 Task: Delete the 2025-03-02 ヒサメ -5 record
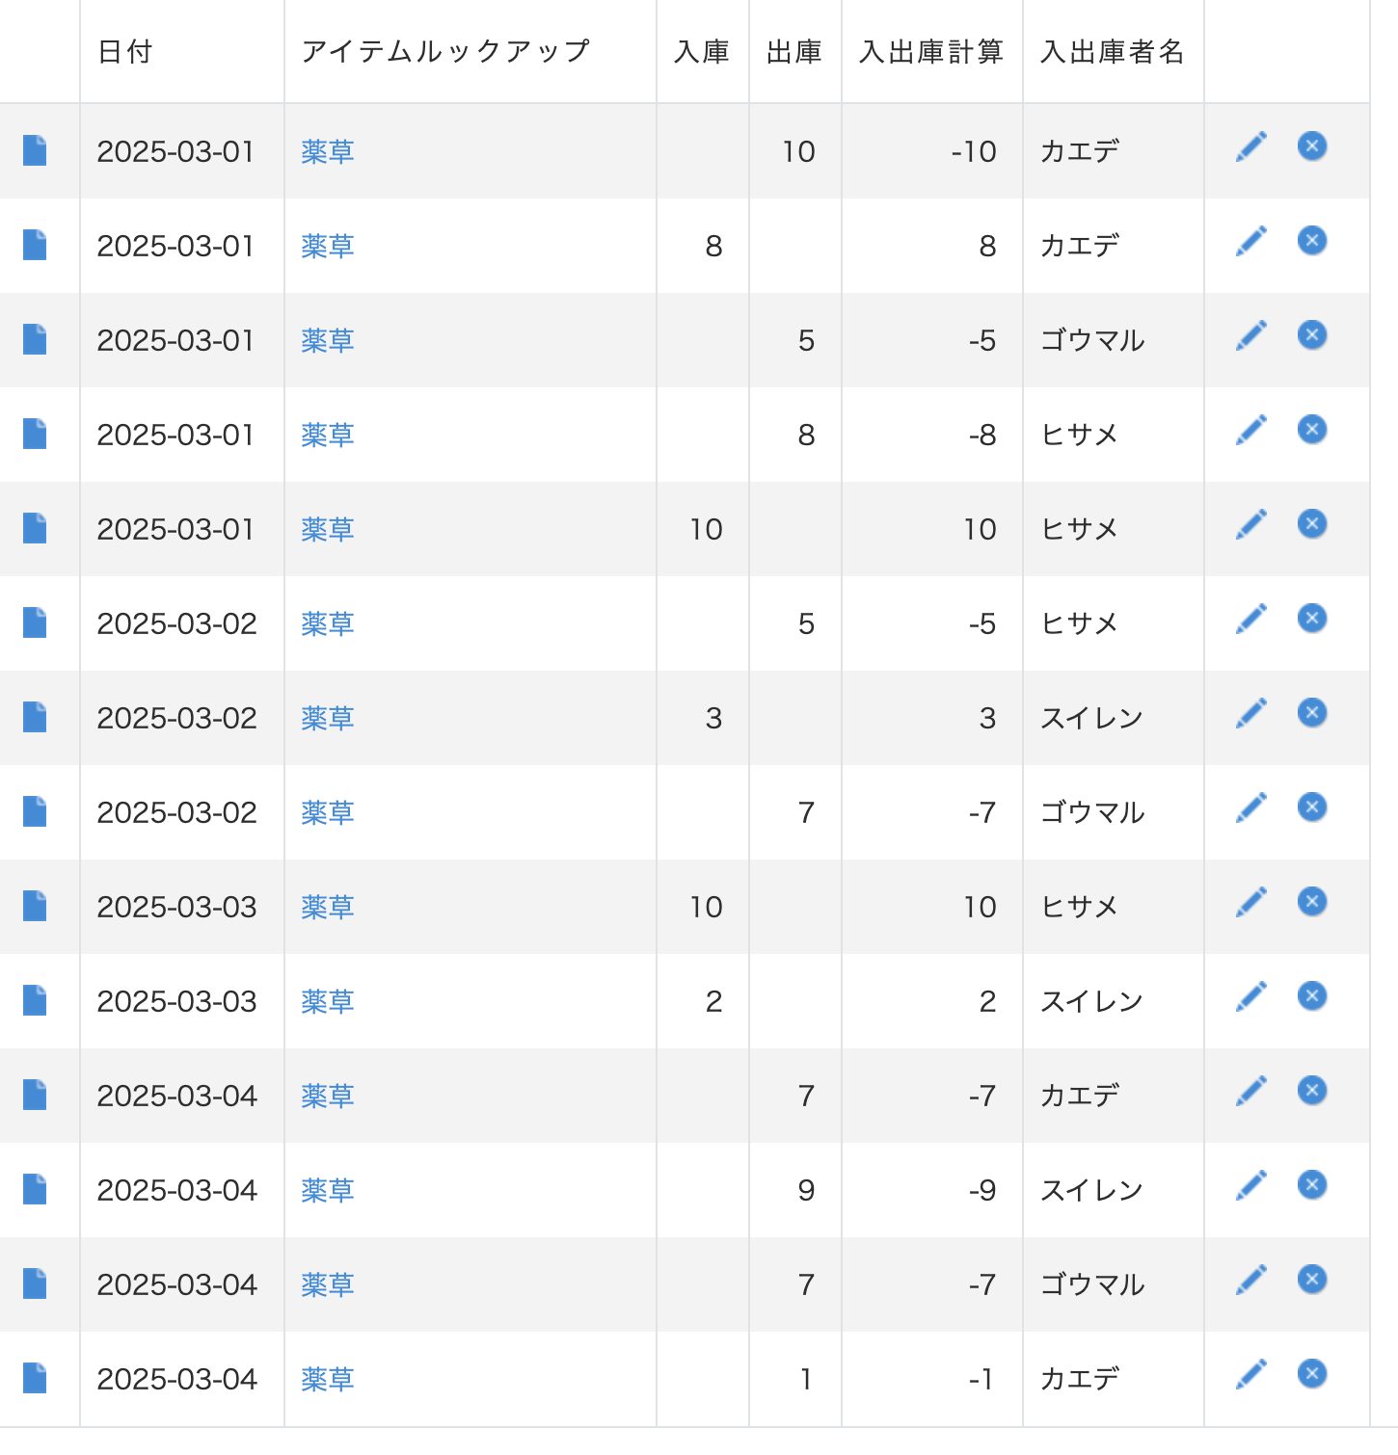pyautogui.click(x=1311, y=619)
